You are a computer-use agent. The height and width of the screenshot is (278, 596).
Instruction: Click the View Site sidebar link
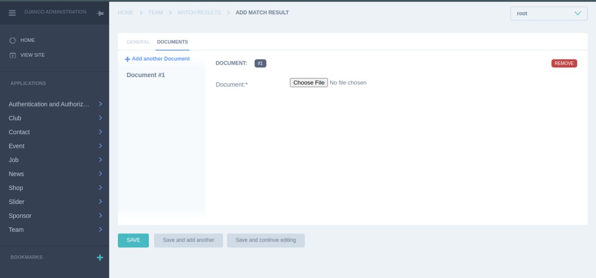33,55
